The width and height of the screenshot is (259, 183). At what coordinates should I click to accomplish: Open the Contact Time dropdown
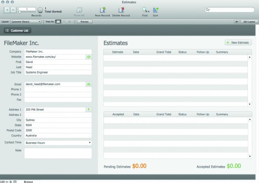[x=58, y=143]
